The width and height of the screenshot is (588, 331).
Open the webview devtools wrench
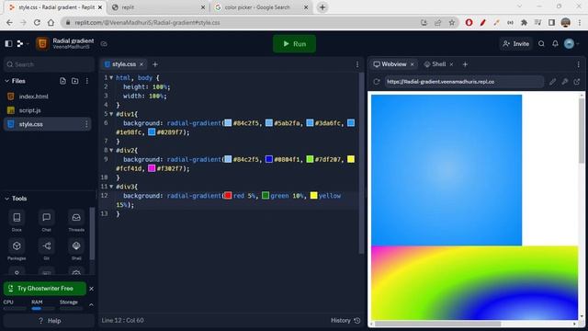pos(565,82)
